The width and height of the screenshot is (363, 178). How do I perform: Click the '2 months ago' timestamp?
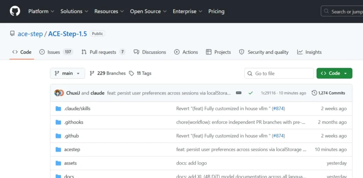[x=332, y=122]
